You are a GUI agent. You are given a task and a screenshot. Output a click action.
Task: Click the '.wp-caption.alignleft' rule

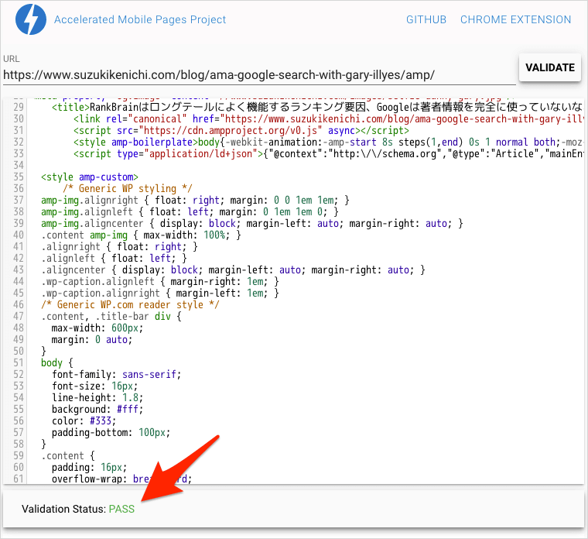click(x=160, y=282)
